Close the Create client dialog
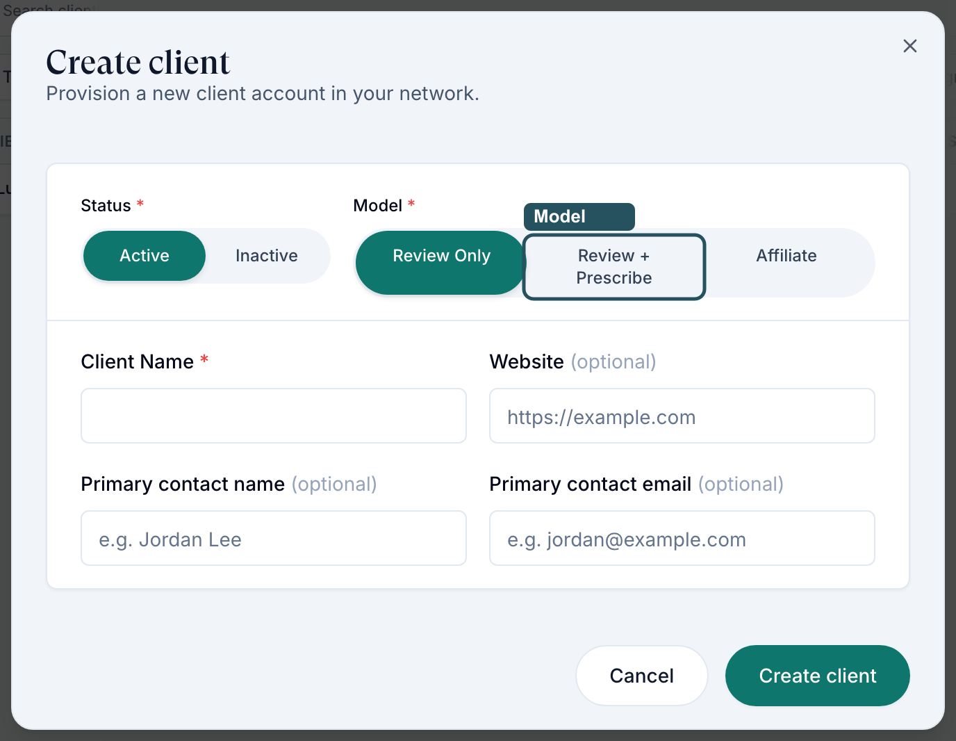This screenshot has width=956, height=741. pos(909,46)
